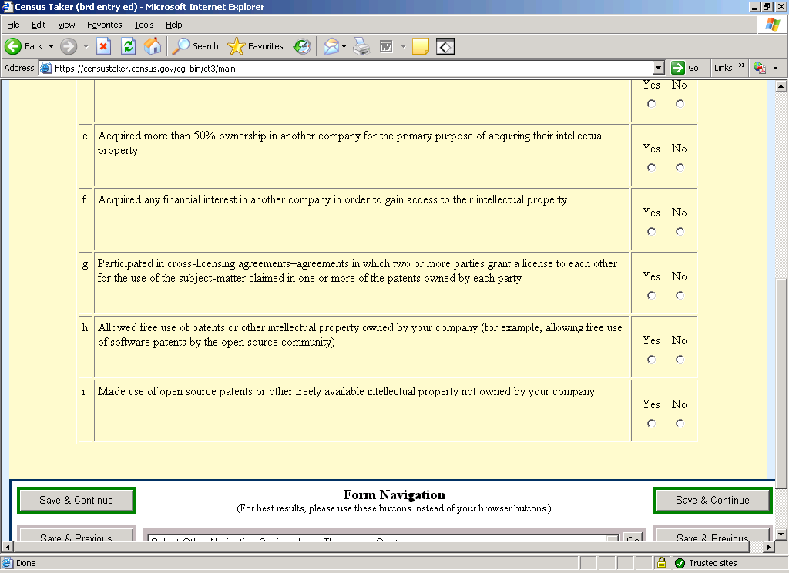Open the Mail button dropdown arrow
Screen dimensions: 789x573
(x=344, y=46)
